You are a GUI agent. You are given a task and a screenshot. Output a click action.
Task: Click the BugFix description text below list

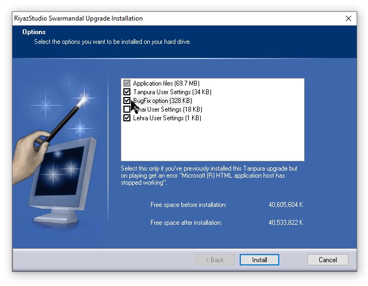[209, 175]
